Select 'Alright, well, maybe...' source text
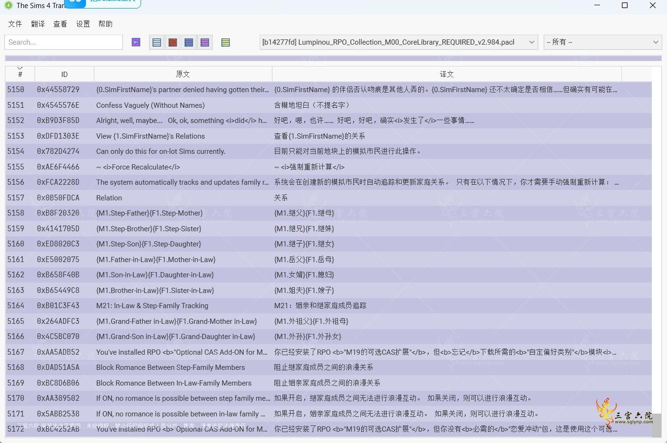Image resolution: width=667 pixels, height=443 pixels. [181, 121]
